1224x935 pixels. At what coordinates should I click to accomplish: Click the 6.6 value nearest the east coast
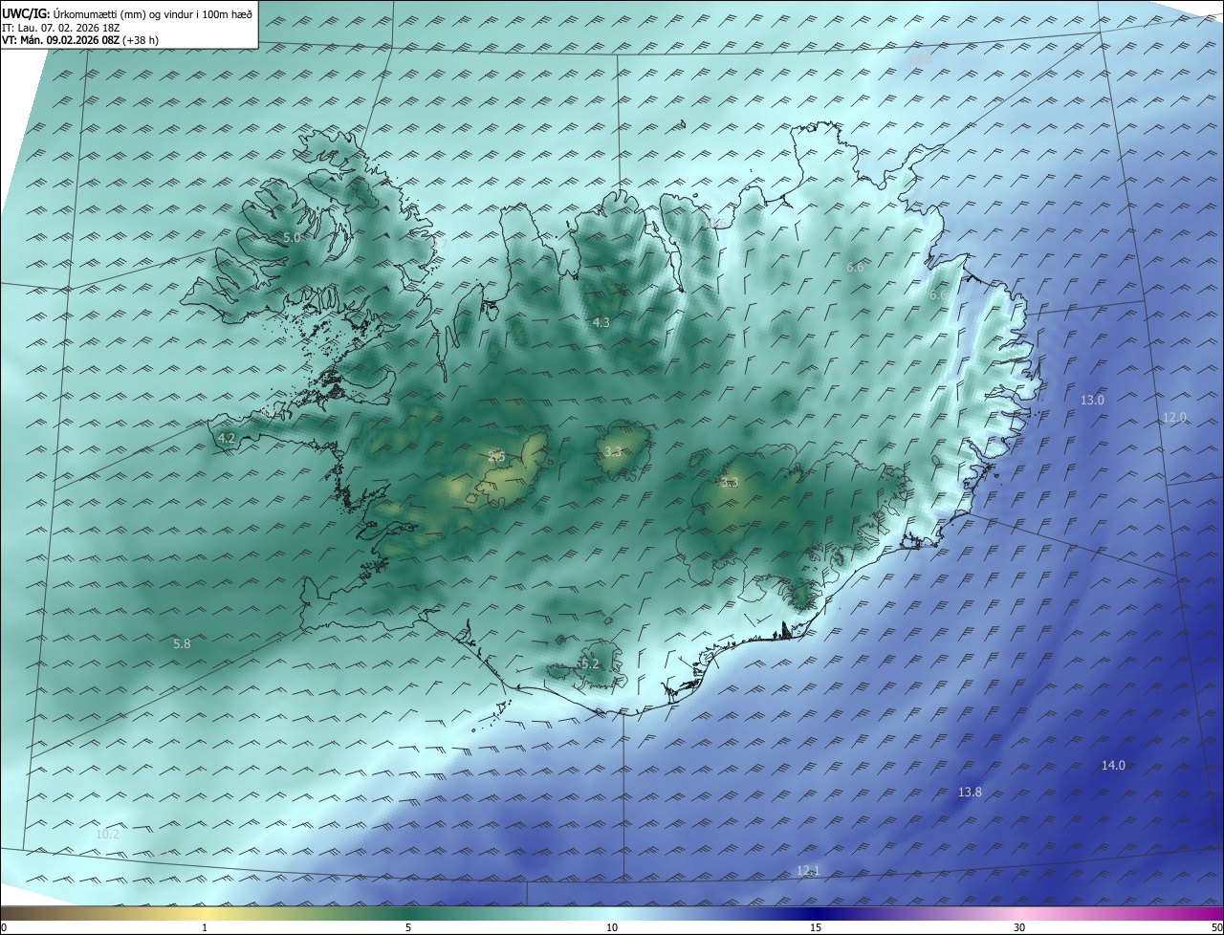click(x=938, y=295)
